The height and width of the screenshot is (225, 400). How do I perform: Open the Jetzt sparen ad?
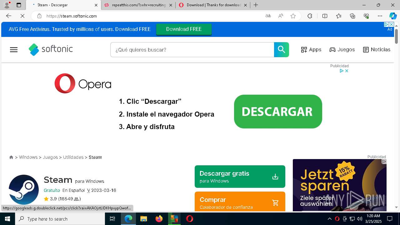pos(340,185)
